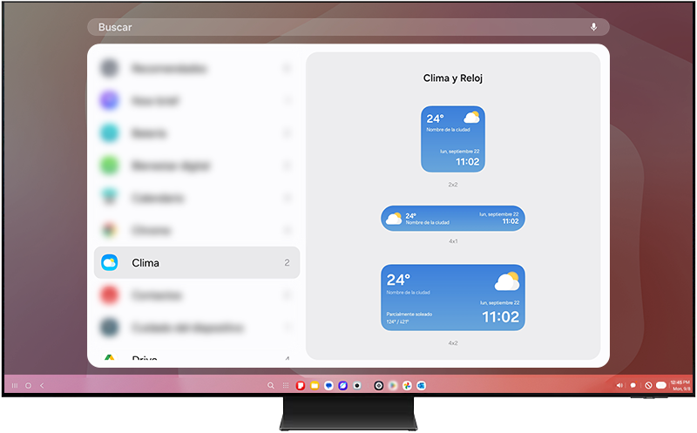Open recent apps from the taskbar
The width and height of the screenshot is (697, 433).
click(15, 385)
